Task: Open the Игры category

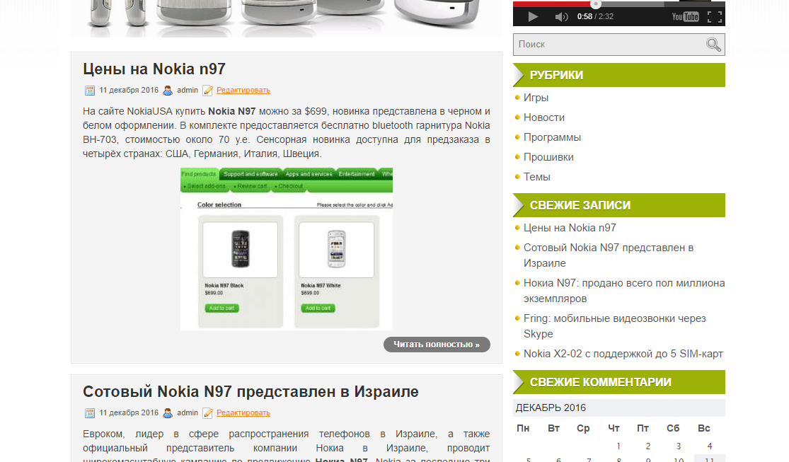Action: (536, 98)
